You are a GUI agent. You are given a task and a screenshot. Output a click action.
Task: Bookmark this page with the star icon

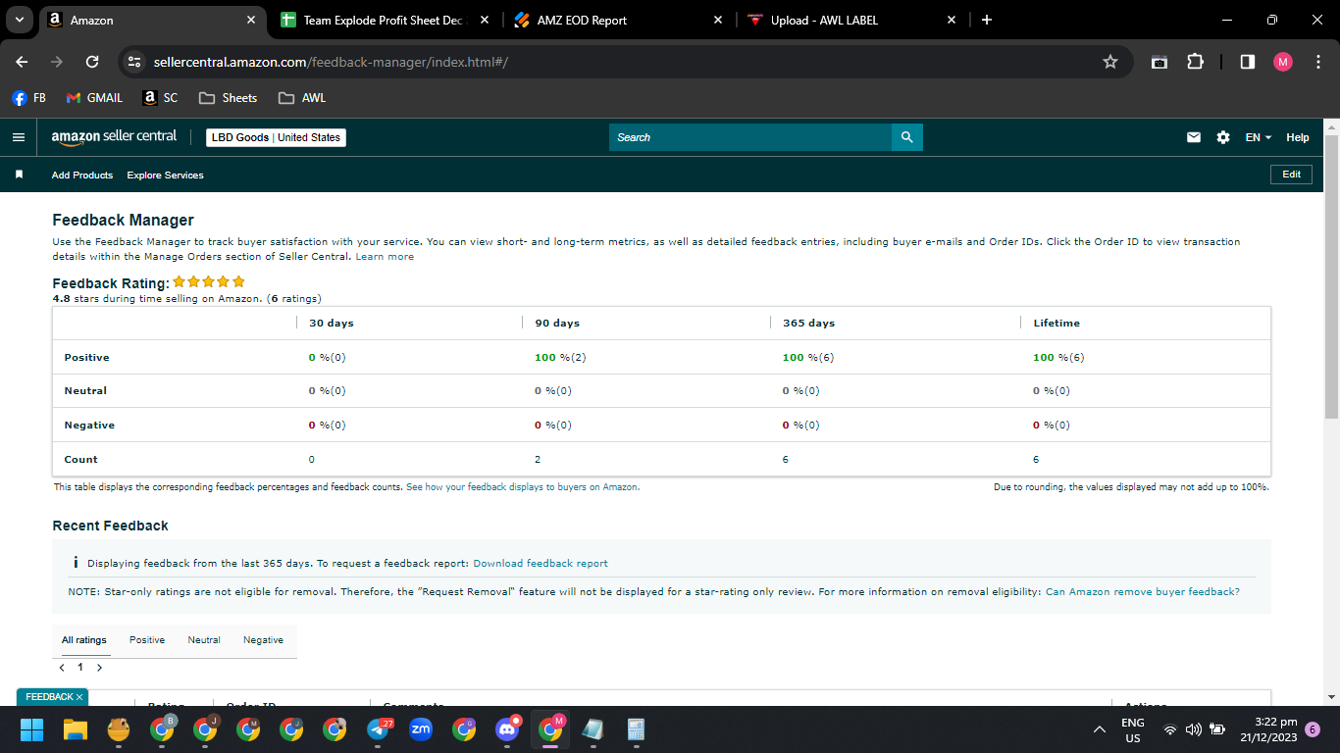pos(1110,62)
